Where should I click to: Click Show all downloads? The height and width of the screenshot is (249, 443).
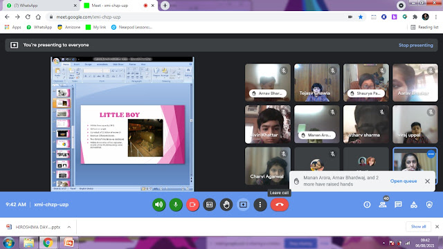[x=418, y=227]
